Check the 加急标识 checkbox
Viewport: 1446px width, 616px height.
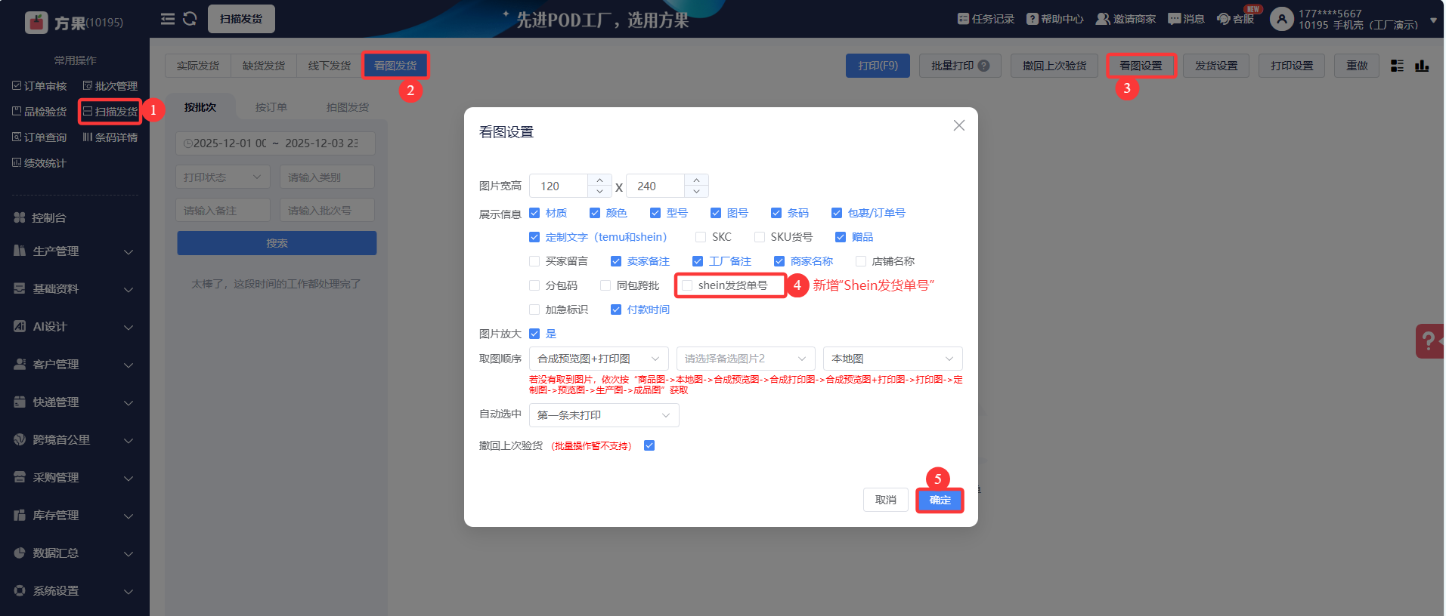coord(534,310)
